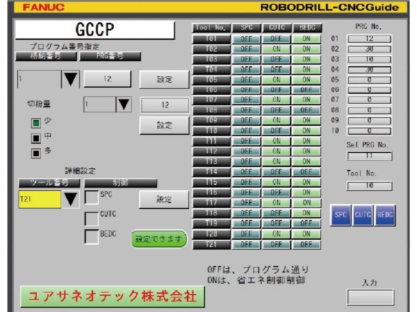Viewport: 417px width, 312px height.
Task: Click the 設定 button under the 切粉量 value
Action: 164,125
